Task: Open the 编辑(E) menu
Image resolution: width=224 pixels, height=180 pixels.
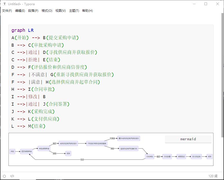Action: point(19,11)
